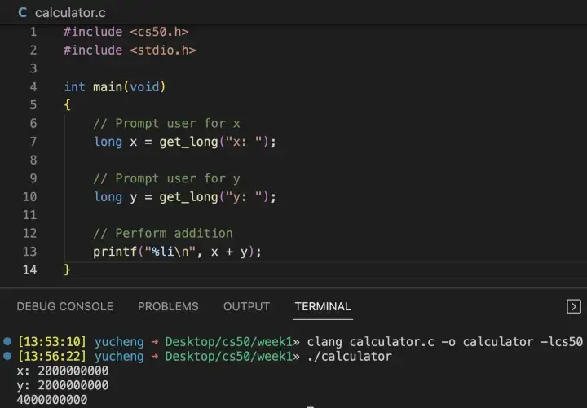The width and height of the screenshot is (587, 408).
Task: Switch to the PROBLEMS tab
Action: coord(168,307)
